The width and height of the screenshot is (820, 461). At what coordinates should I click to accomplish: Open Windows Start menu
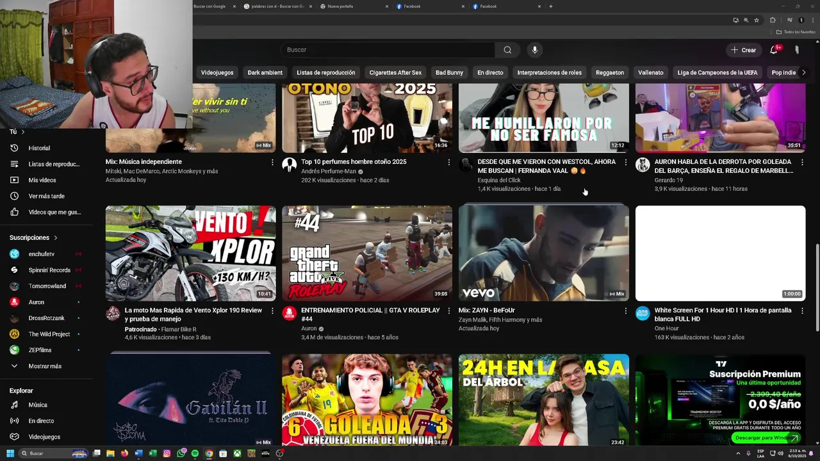pyautogui.click(x=10, y=453)
